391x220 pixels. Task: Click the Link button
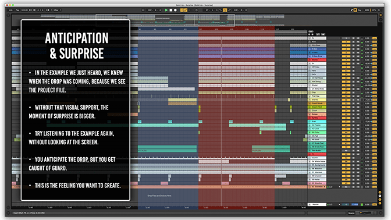(10, 10)
